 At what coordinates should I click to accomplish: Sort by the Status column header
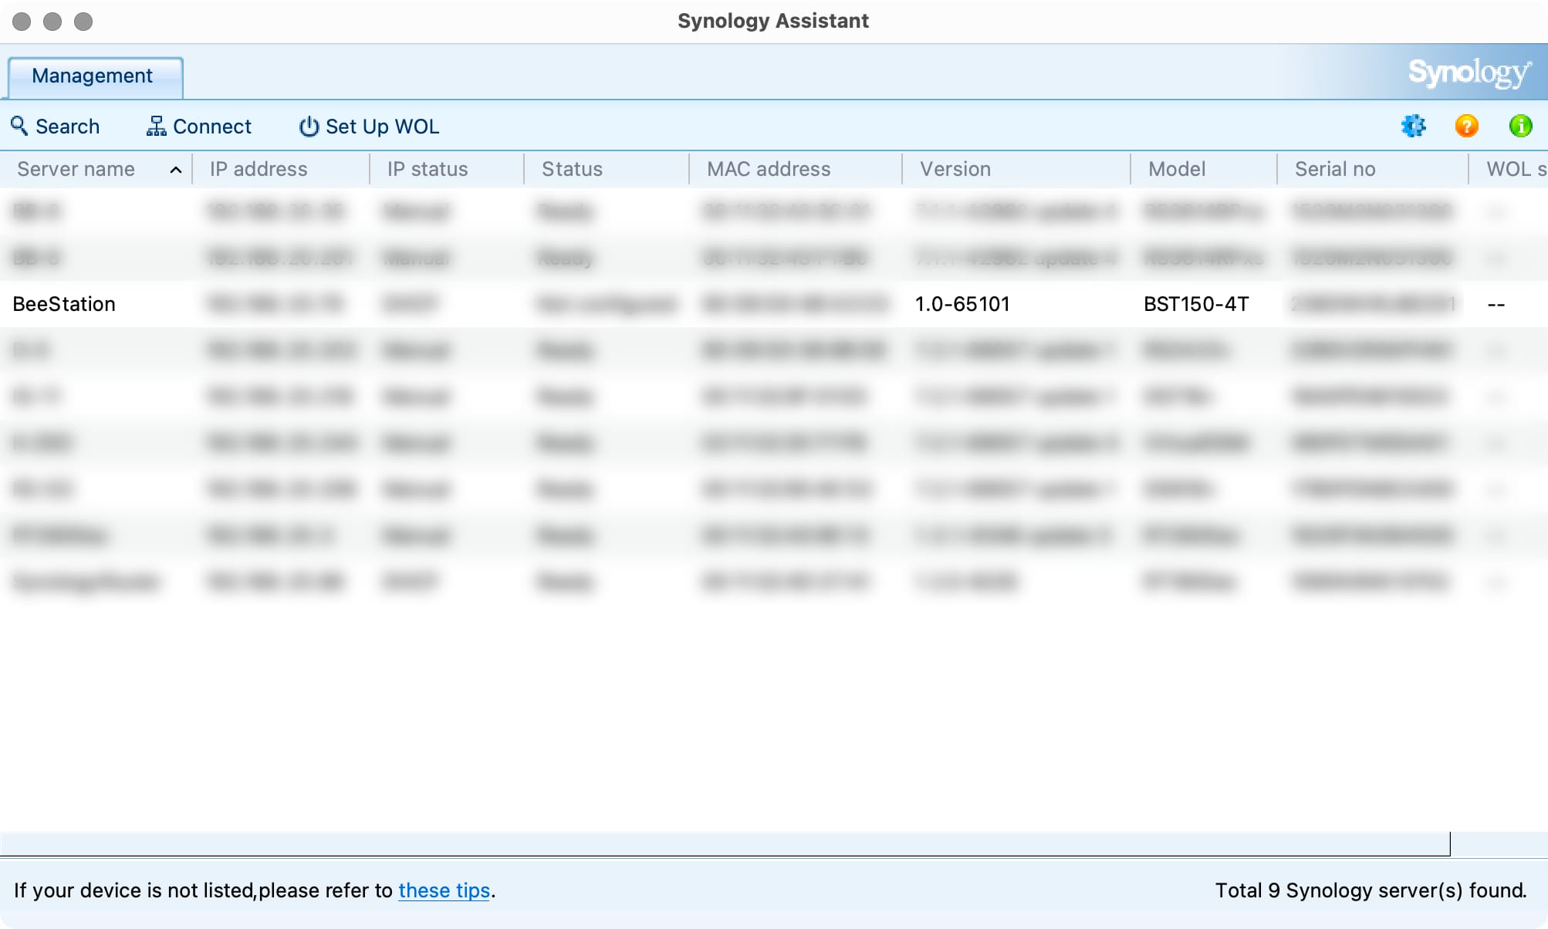coord(607,169)
